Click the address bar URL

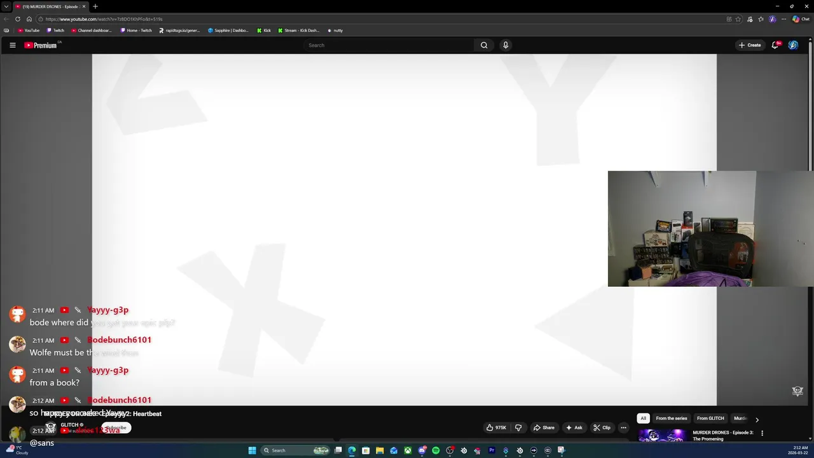(x=104, y=19)
